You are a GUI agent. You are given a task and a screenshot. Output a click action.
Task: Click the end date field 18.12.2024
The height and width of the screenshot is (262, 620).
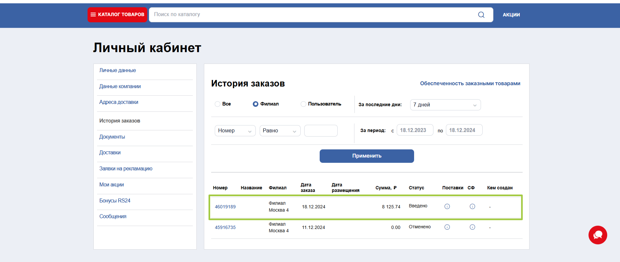(464, 130)
